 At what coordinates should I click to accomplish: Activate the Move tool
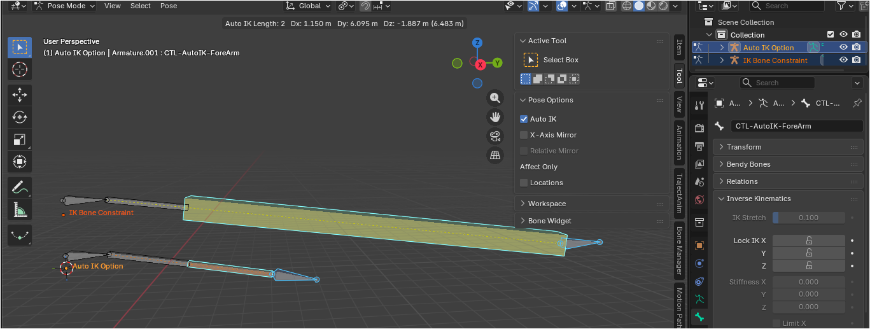point(20,95)
